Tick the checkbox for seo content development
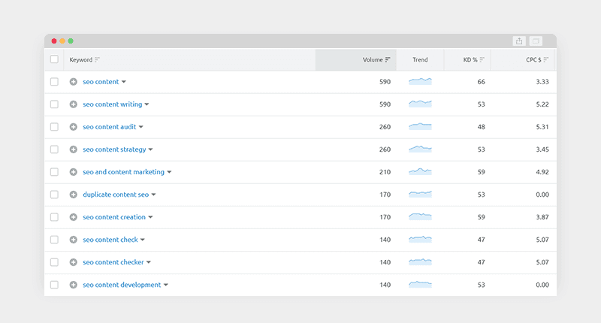The height and width of the screenshot is (323, 601). pos(54,285)
